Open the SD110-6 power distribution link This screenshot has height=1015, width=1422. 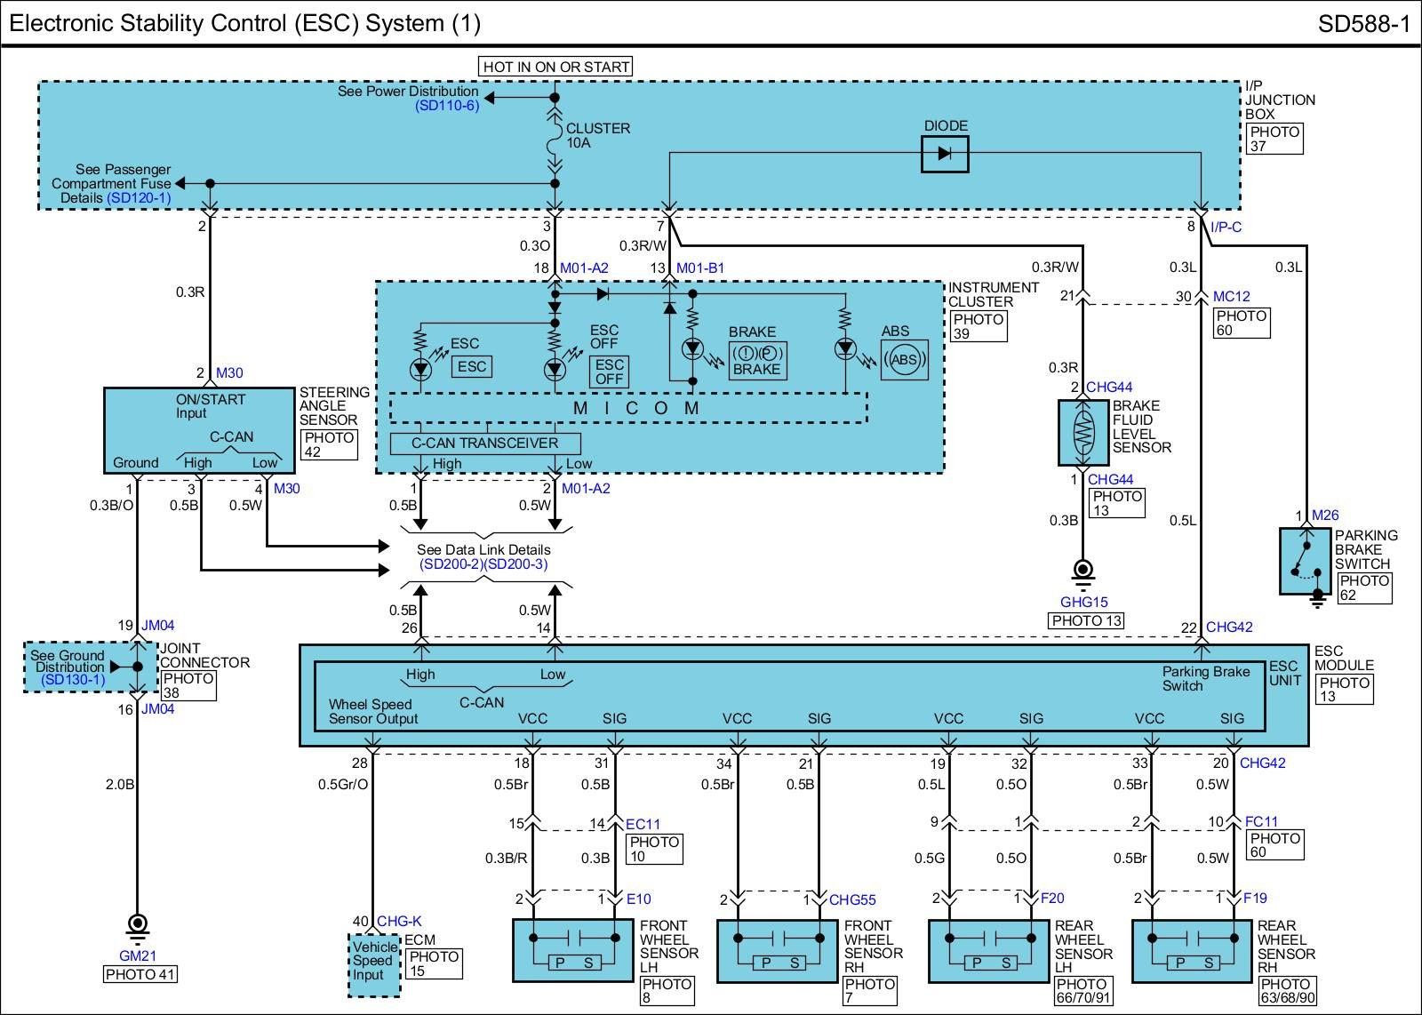coord(447,106)
